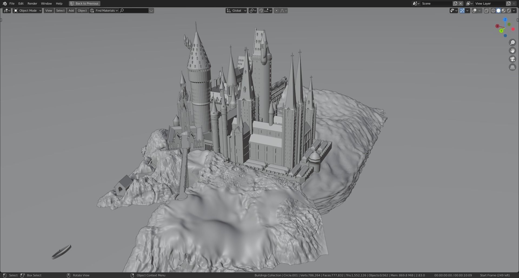Click the Select mouse hint icon in status bar
The image size is (519, 278).
(5, 275)
